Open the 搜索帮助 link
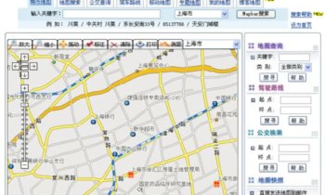The width and height of the screenshot is (325, 195). coord(301,15)
